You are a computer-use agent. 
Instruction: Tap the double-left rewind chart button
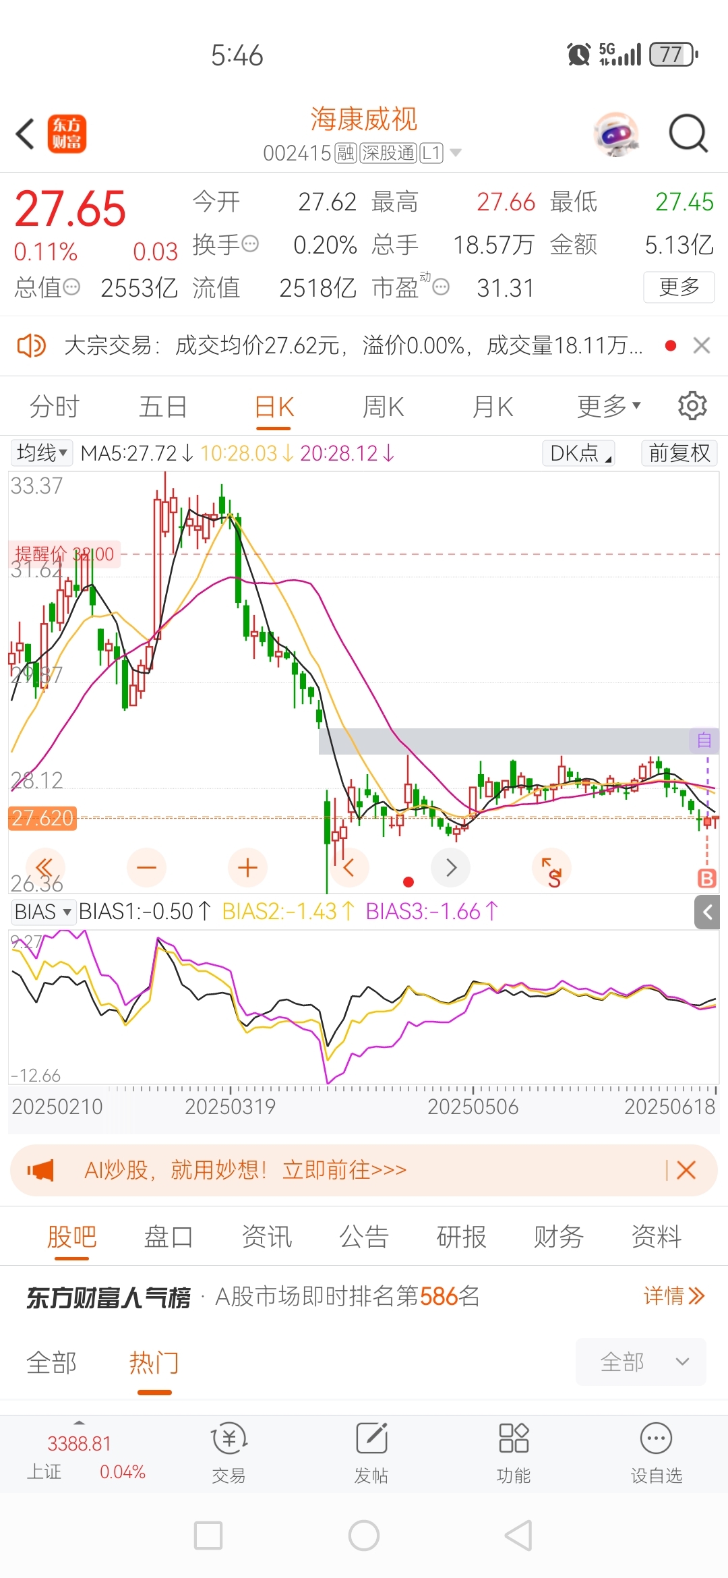click(44, 867)
